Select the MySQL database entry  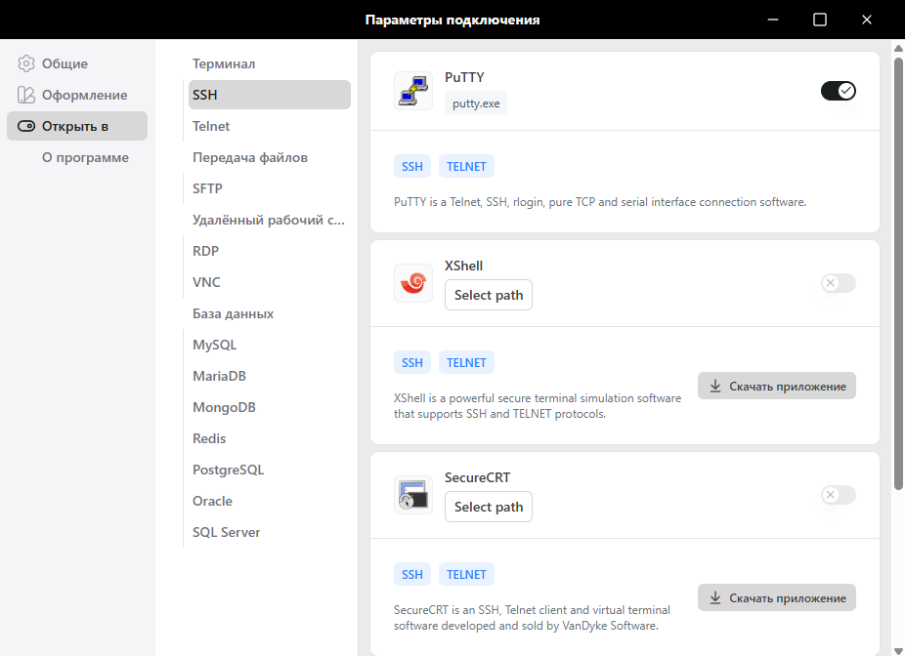270,345
